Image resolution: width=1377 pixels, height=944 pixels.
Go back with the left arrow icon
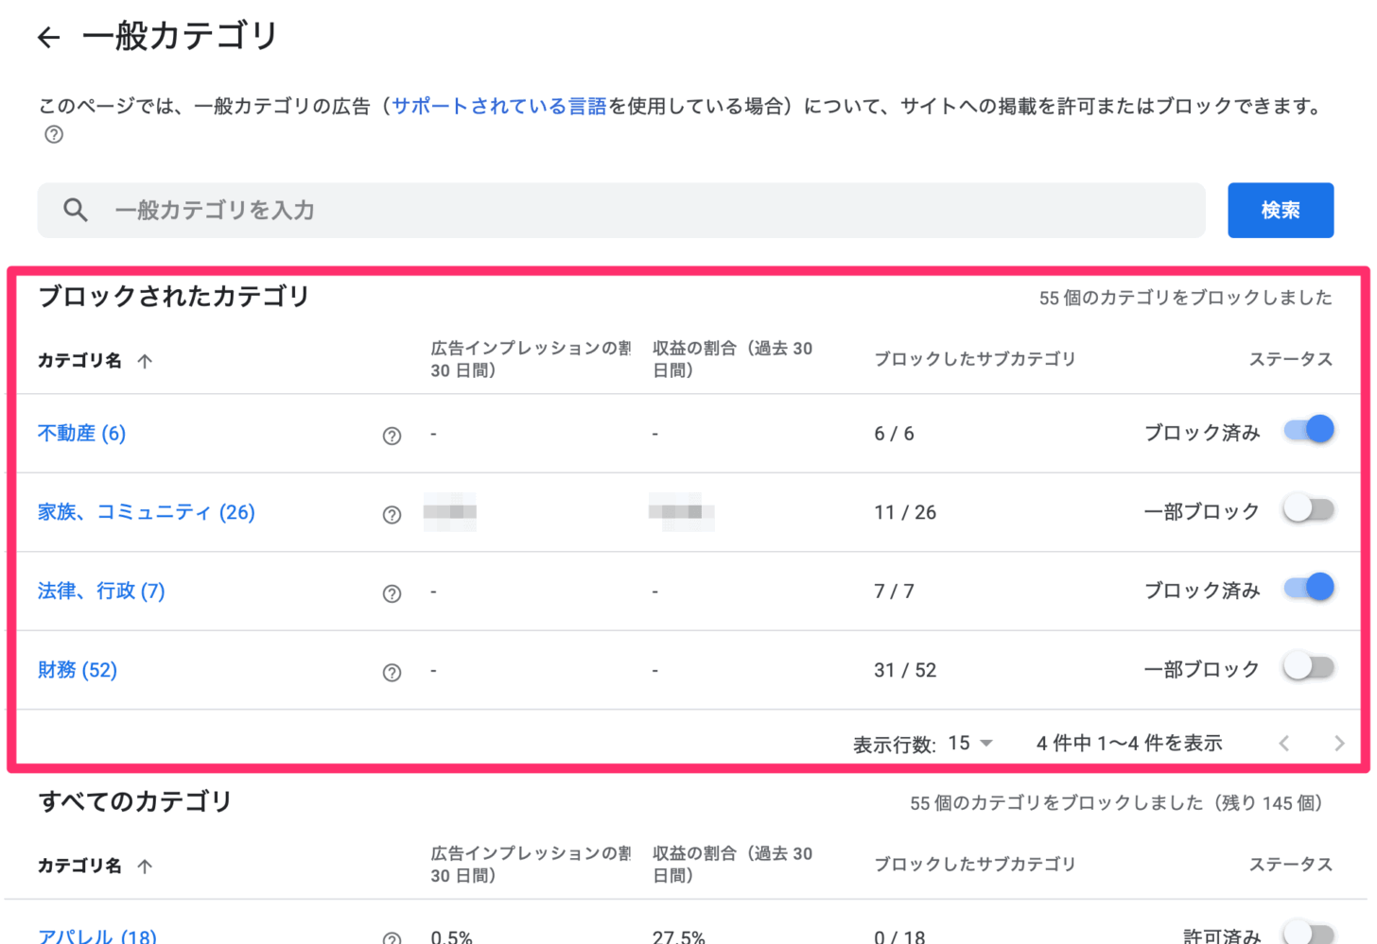pos(48,37)
